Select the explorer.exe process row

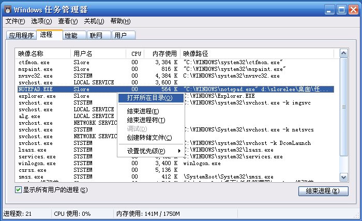tap(176, 96)
